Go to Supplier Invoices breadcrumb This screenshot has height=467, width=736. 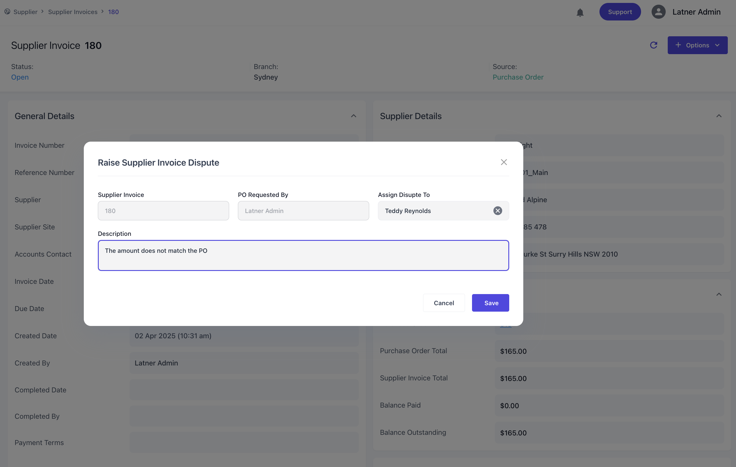click(73, 12)
